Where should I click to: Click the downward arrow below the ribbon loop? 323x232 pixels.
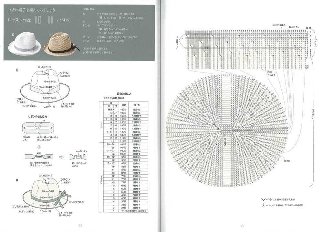(x=39, y=147)
